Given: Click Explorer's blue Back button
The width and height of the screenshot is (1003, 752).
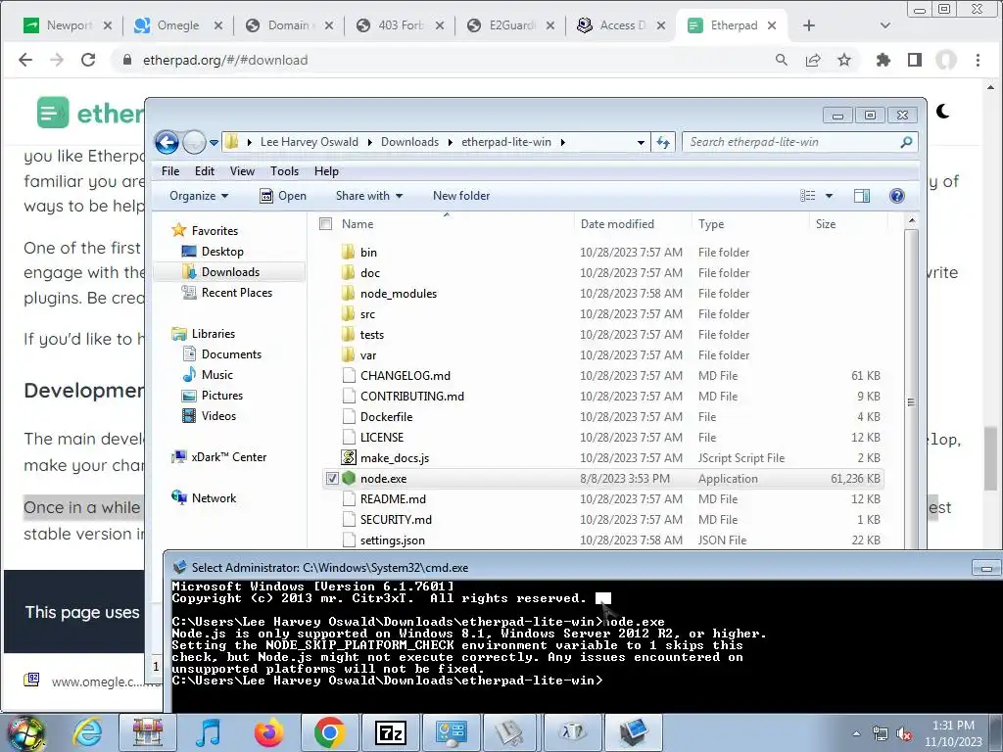Looking at the screenshot, I should coord(167,142).
